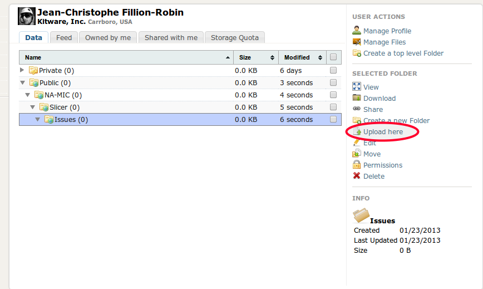
Task: Click the View folder icon
Action: (357, 87)
